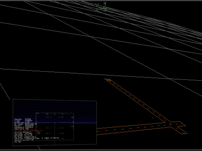Image resolution: width=202 pixels, height=151 pixels.
Task: Click the 'WELCOME TO FLY8' text
Action: [23, 135]
